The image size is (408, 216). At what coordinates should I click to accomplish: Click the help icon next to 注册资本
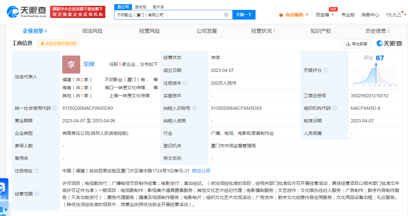185,83
